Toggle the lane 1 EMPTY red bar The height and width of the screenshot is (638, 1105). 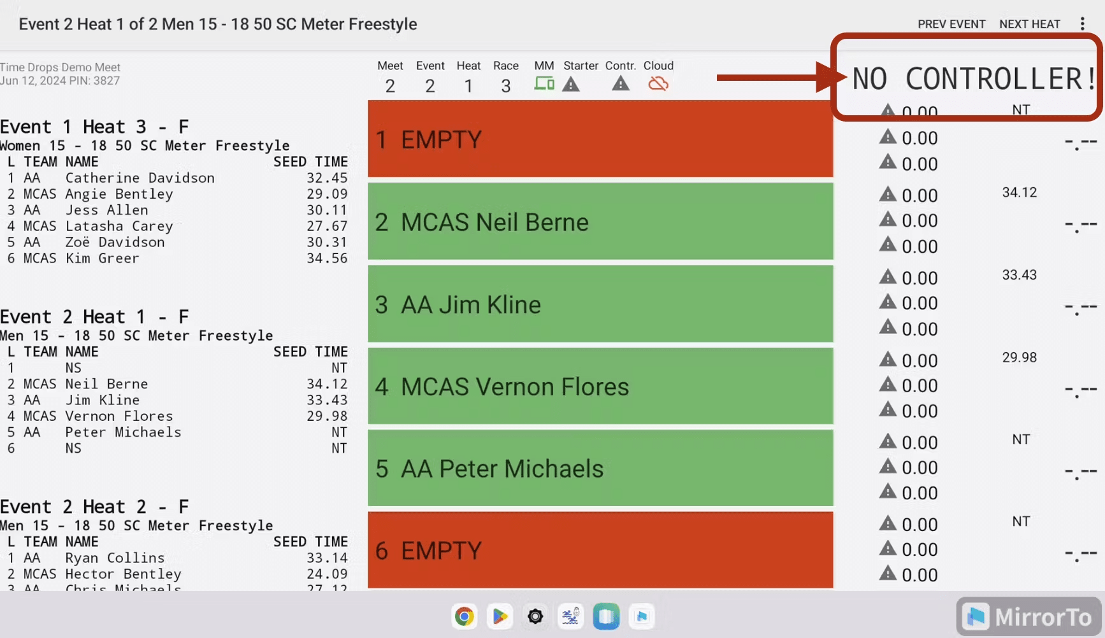tap(600, 139)
